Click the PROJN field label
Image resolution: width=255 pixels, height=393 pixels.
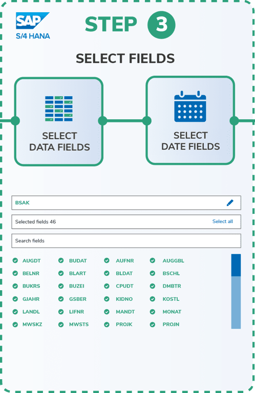[x=171, y=324]
